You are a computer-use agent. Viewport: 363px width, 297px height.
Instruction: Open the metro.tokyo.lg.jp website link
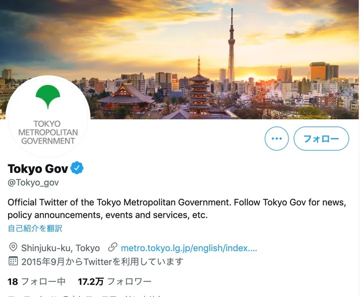[x=189, y=248]
